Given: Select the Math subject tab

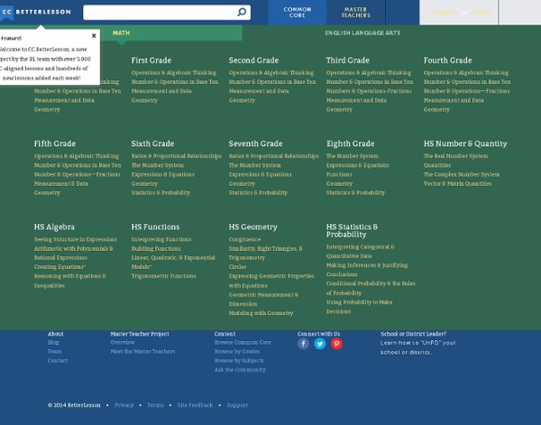Looking at the screenshot, I should pos(121,32).
